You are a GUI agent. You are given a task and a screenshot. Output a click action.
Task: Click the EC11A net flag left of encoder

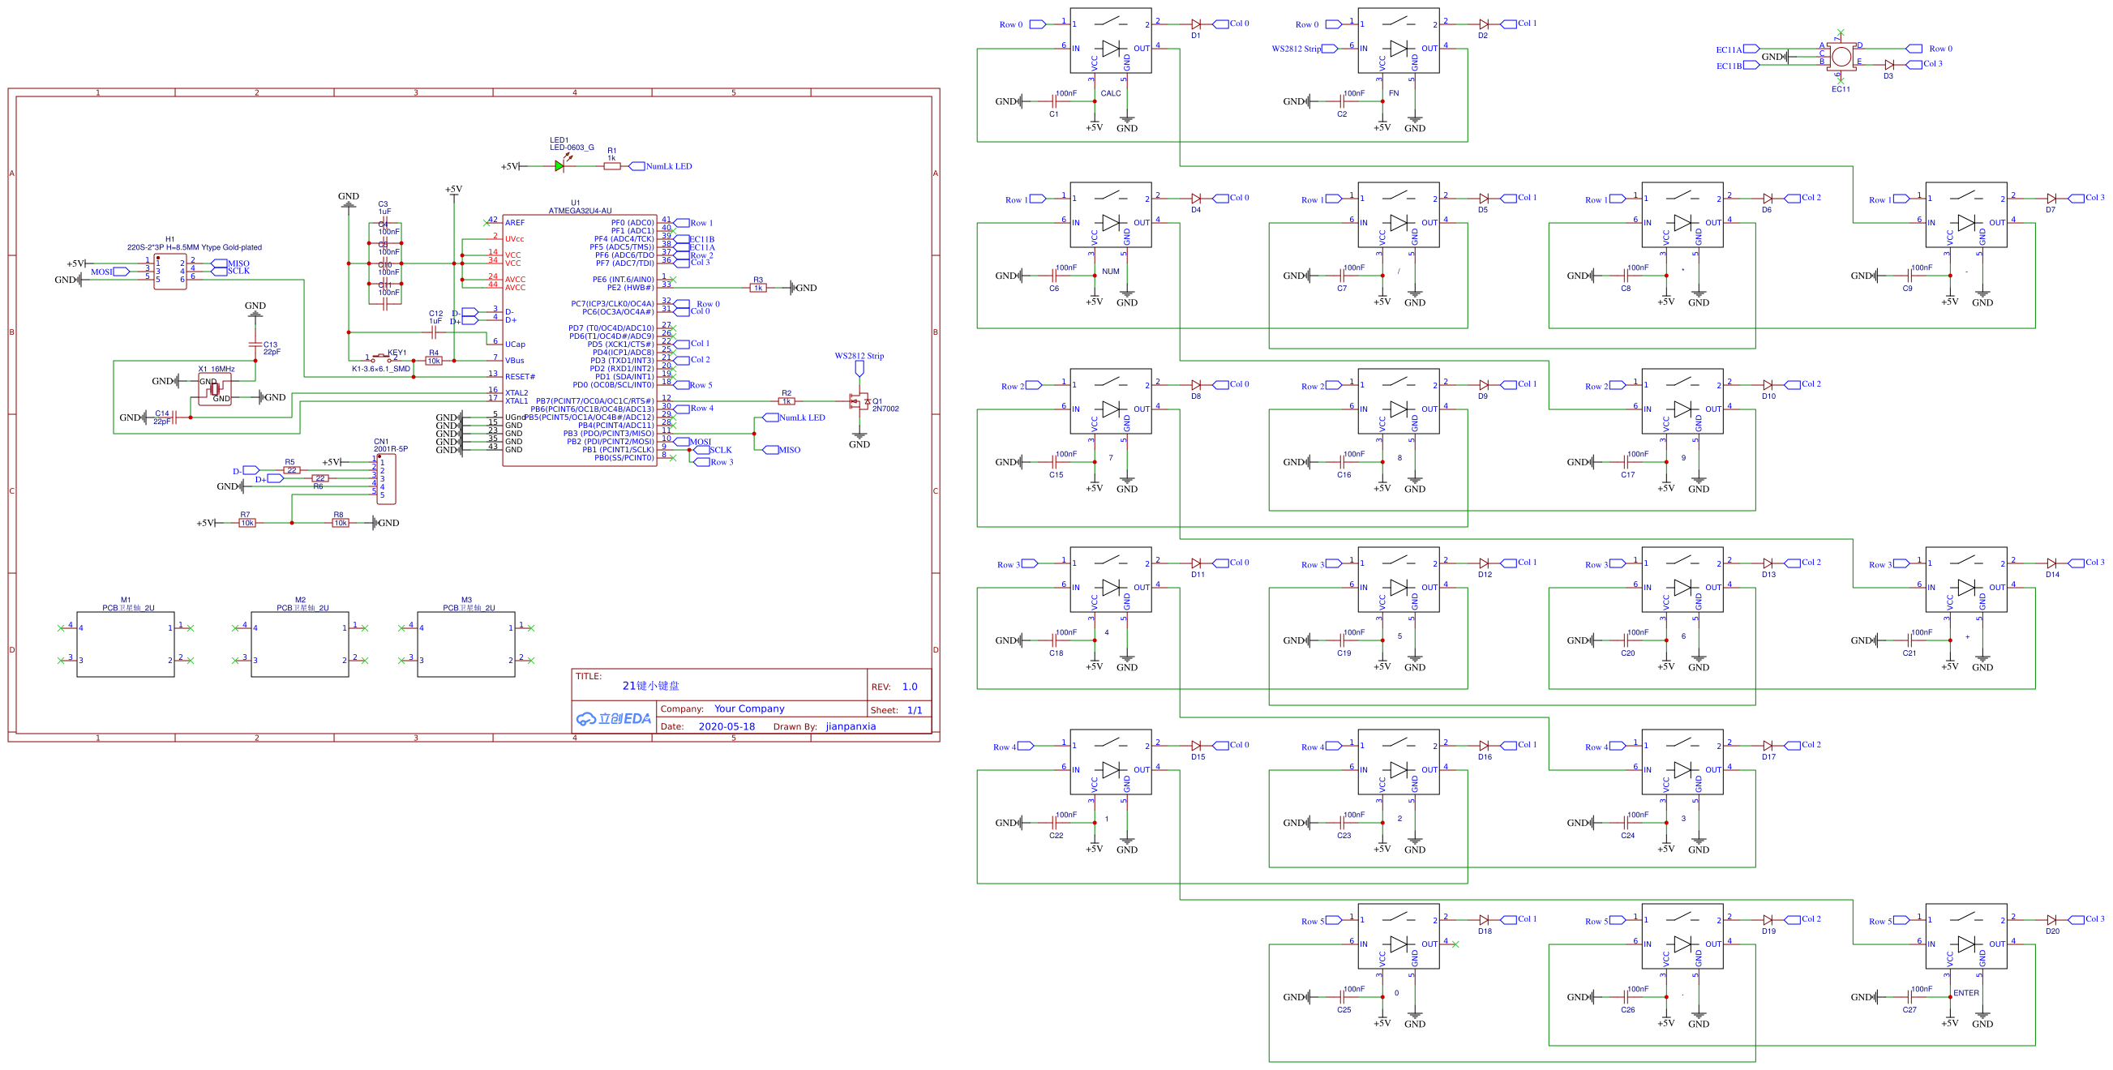point(1738,49)
